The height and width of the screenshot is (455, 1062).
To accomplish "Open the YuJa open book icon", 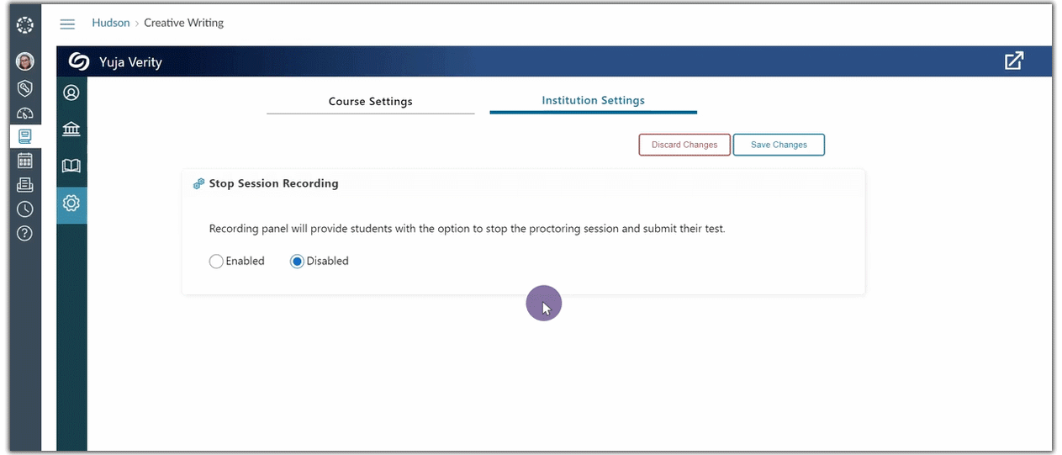I will [71, 166].
